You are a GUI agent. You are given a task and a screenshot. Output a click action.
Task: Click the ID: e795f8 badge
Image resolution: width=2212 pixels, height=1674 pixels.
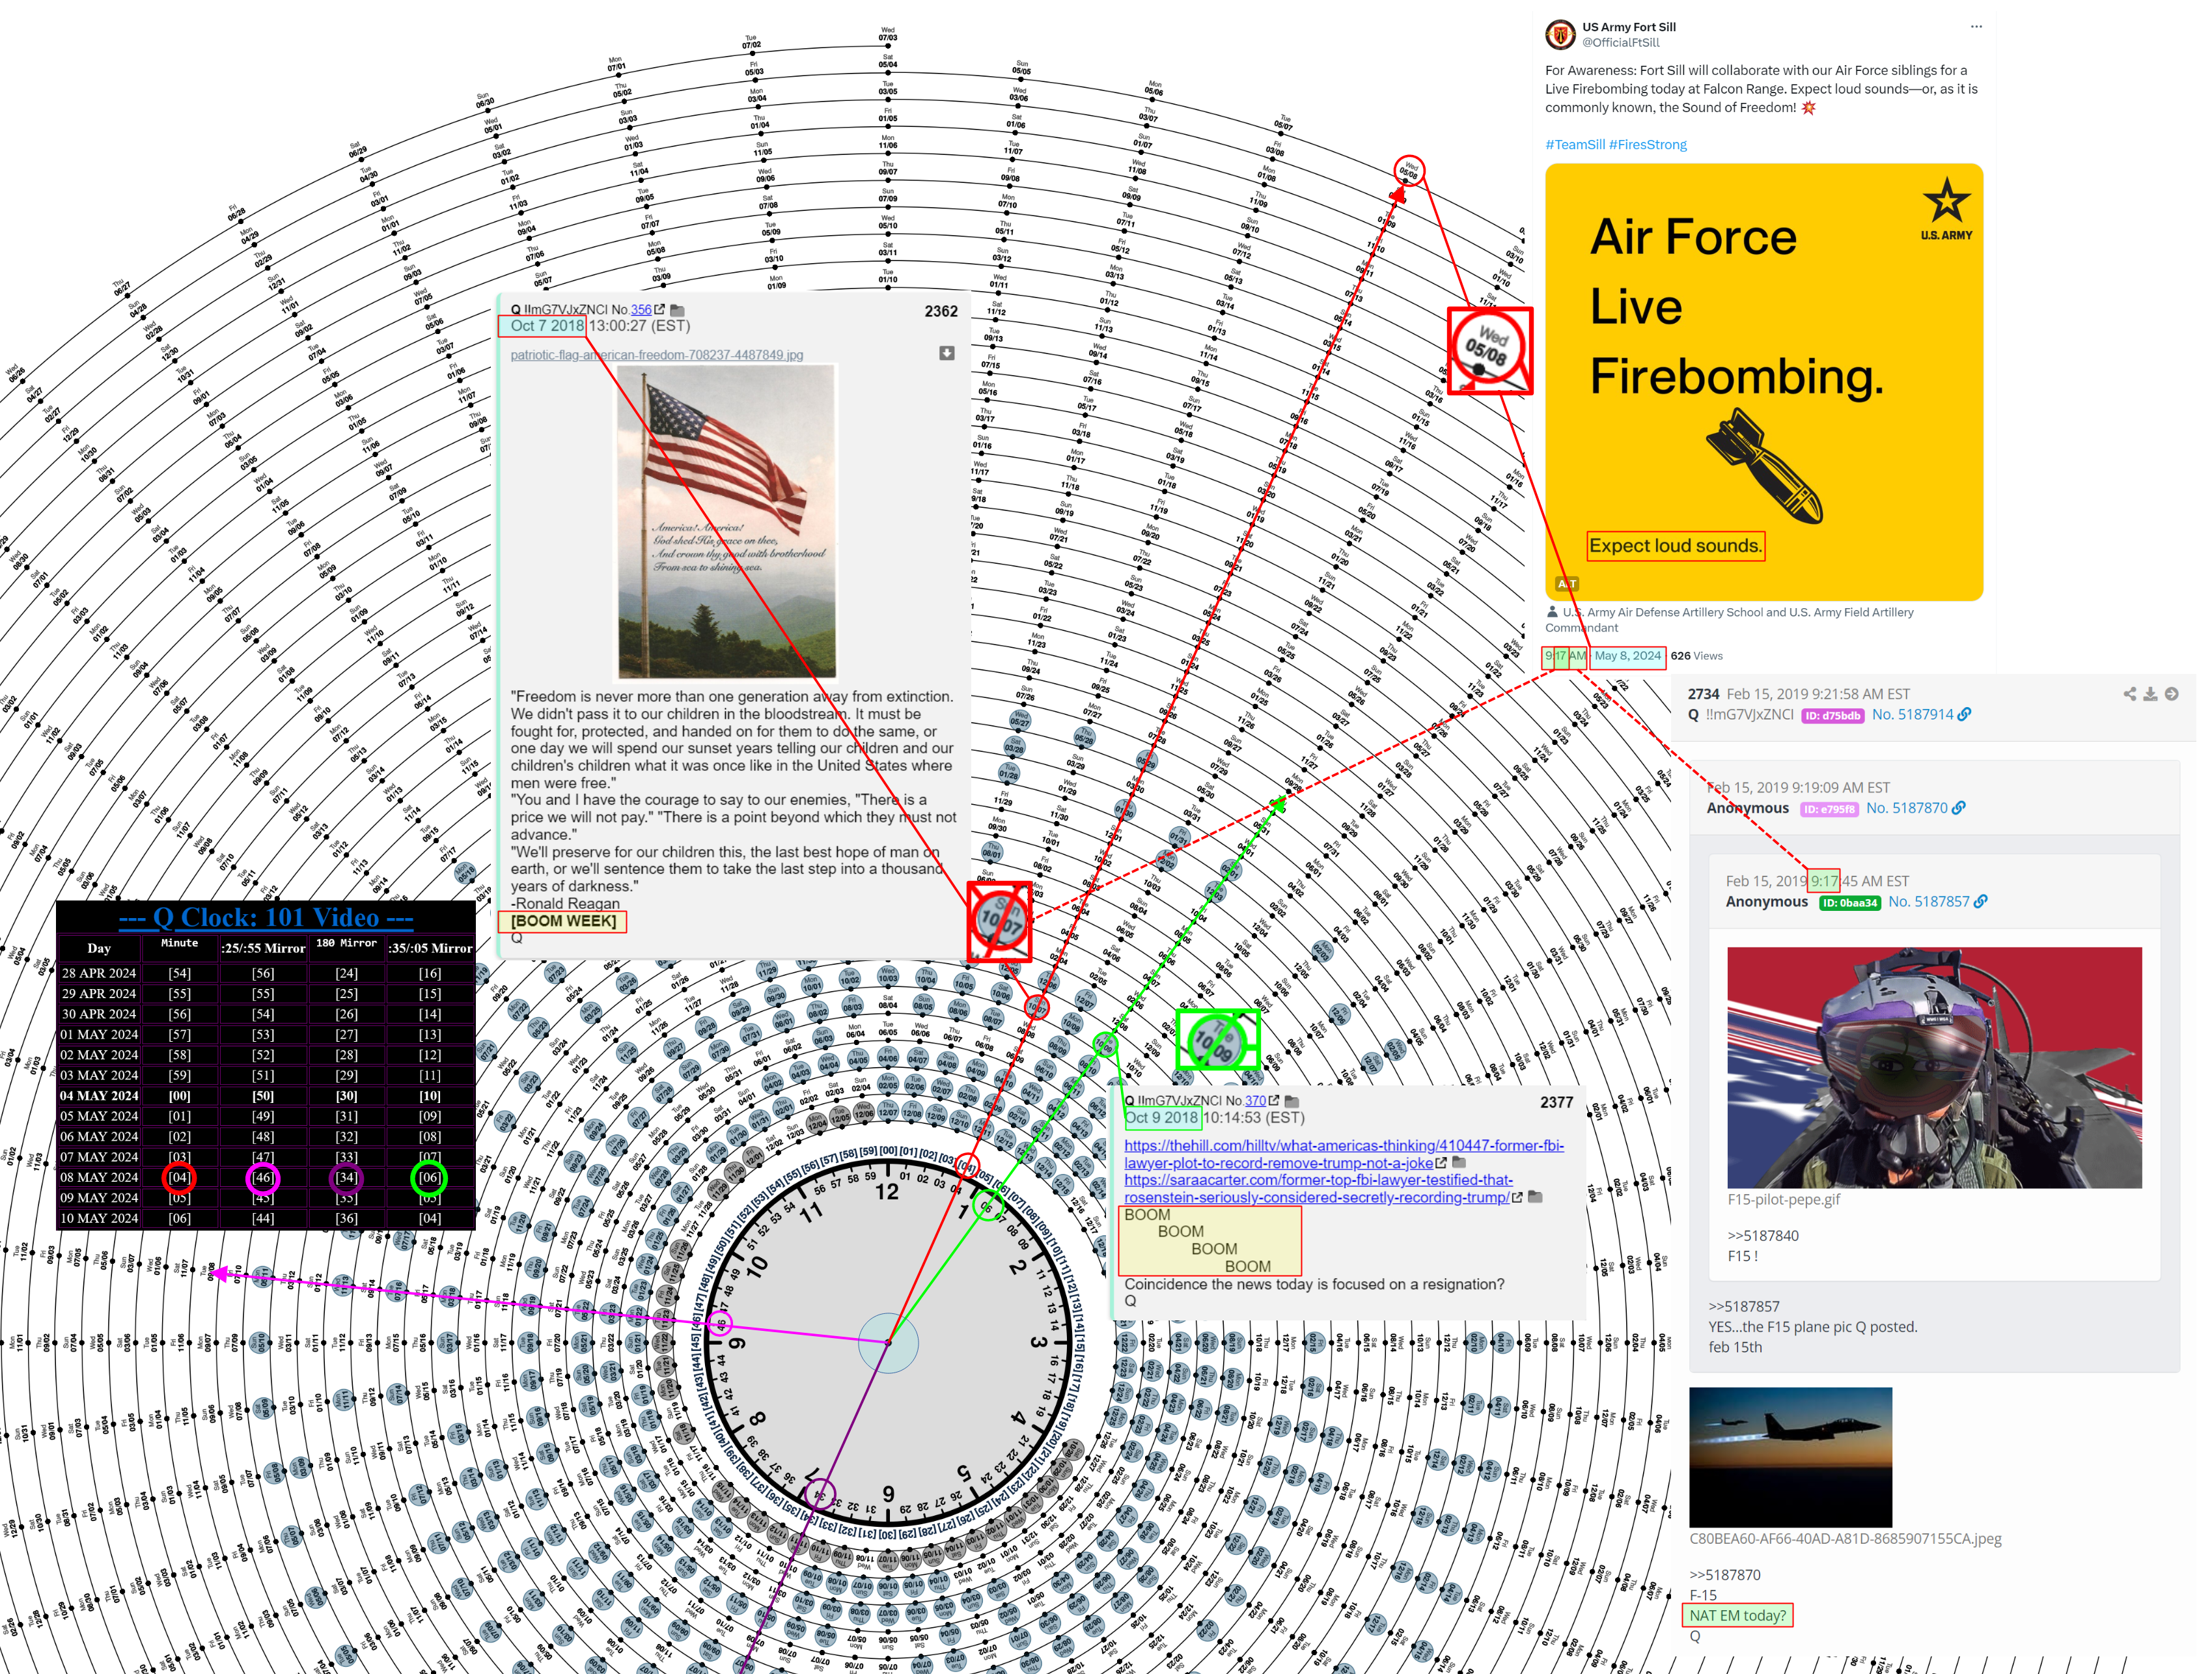point(1829,809)
